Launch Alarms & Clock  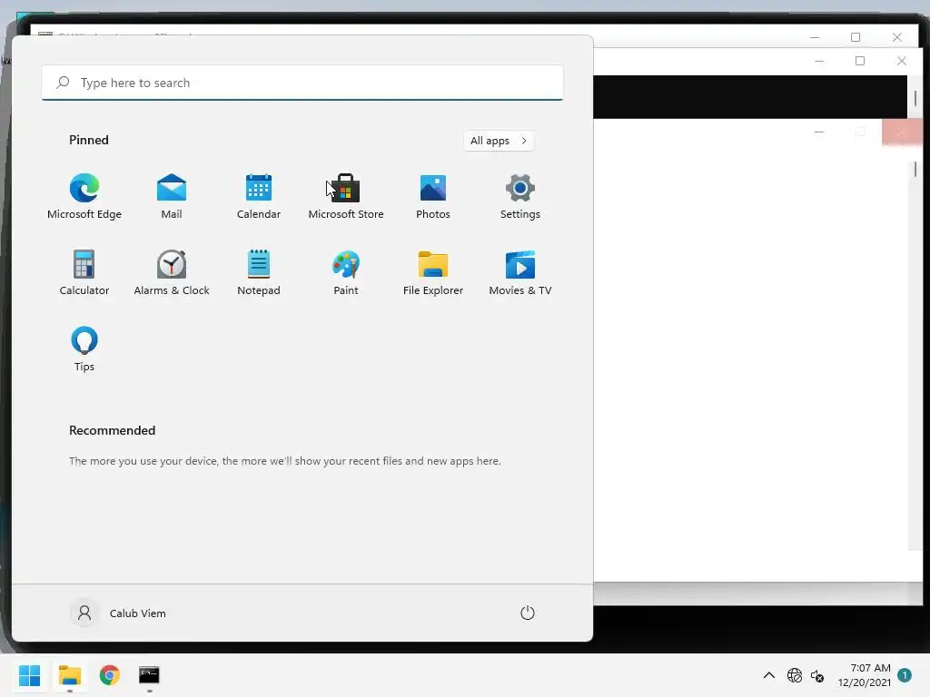pos(172,272)
